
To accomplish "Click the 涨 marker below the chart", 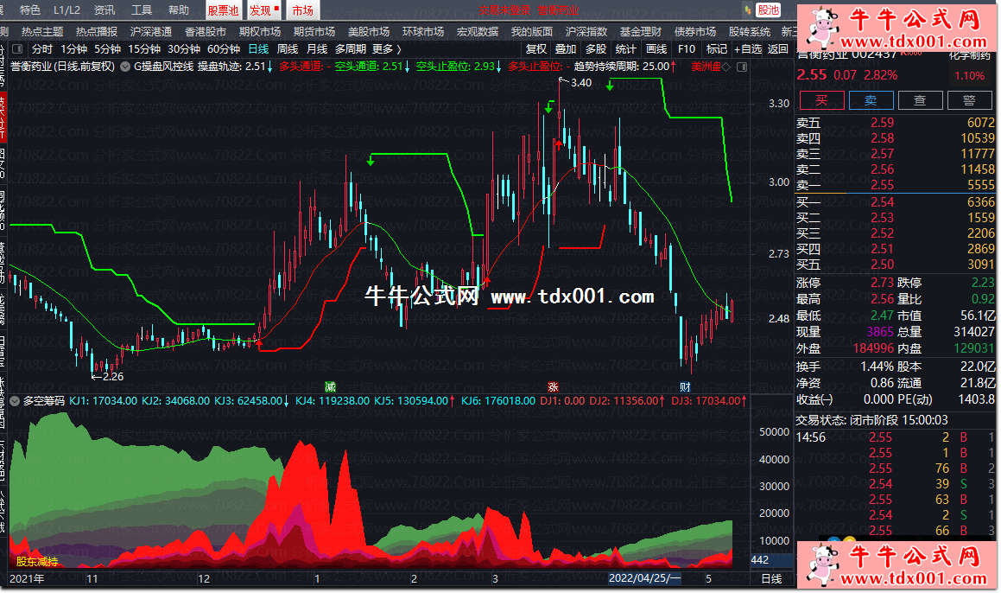I will [x=553, y=386].
